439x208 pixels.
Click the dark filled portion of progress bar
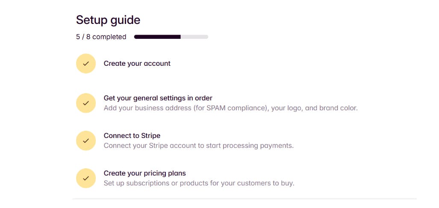point(157,37)
